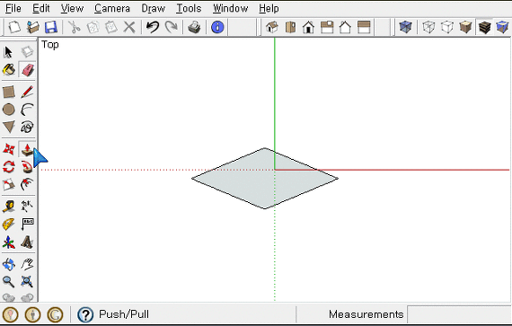Click the Zoom Extents tool

pyautogui.click(x=27, y=281)
